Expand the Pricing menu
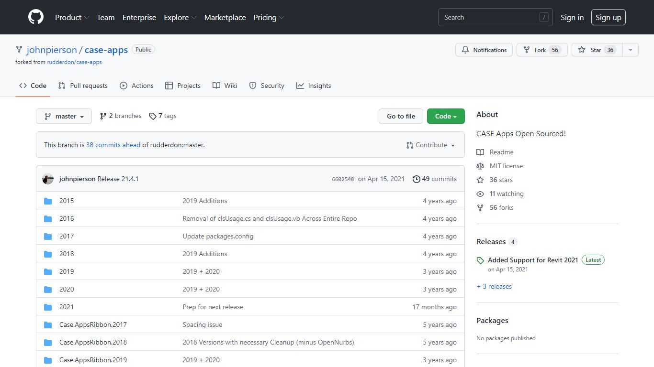654x367 pixels. [x=269, y=17]
